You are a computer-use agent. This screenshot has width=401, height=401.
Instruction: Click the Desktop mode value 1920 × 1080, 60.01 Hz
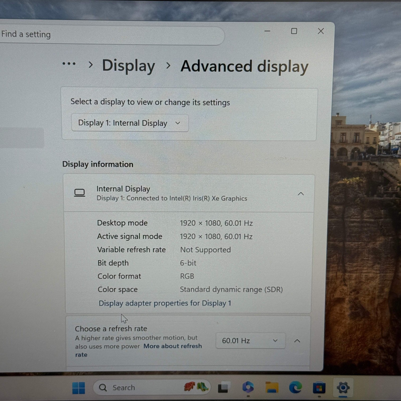[x=216, y=223]
